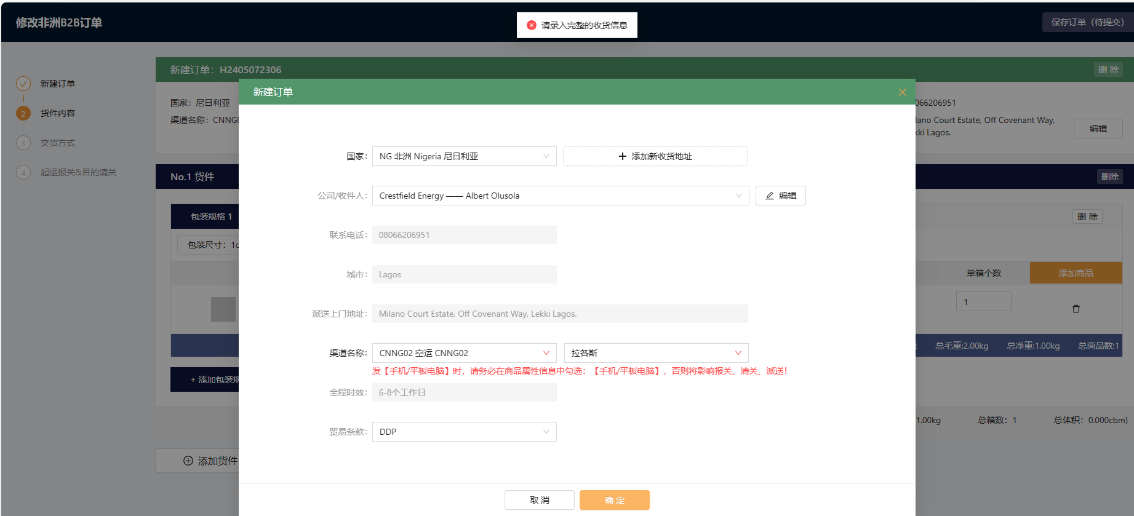Click the 编辑 button beside recipient

780,196
